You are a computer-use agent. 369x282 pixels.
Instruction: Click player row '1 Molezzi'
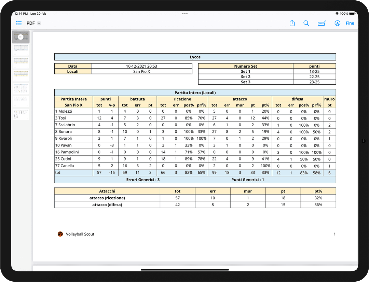[x=195, y=111]
